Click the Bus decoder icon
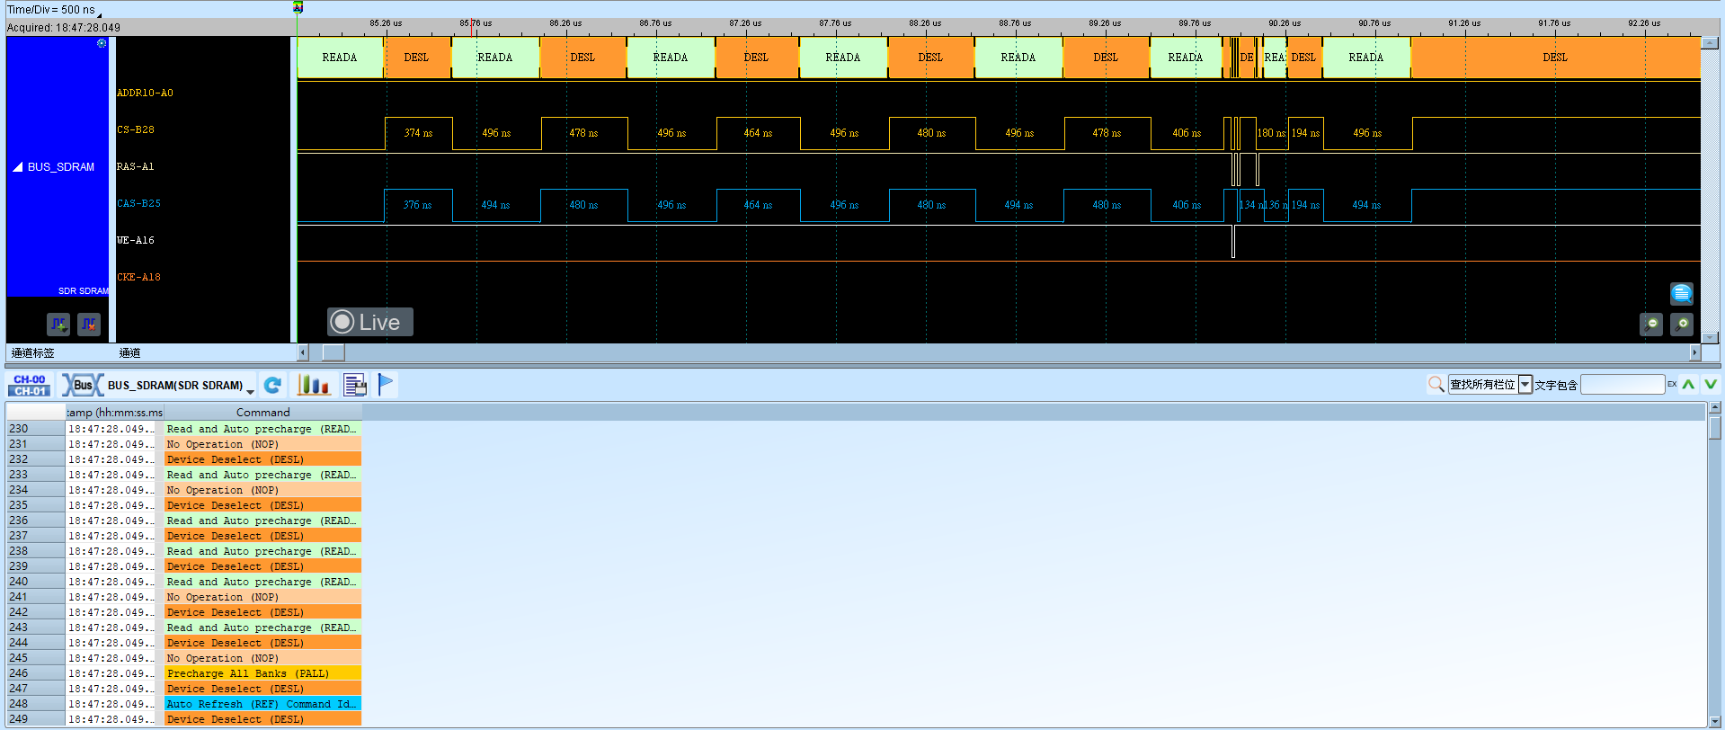 pos(82,385)
